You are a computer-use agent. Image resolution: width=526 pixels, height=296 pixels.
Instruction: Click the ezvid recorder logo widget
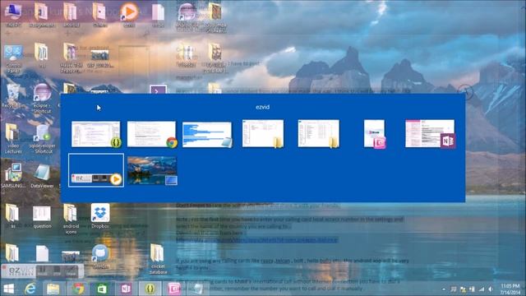(21, 271)
